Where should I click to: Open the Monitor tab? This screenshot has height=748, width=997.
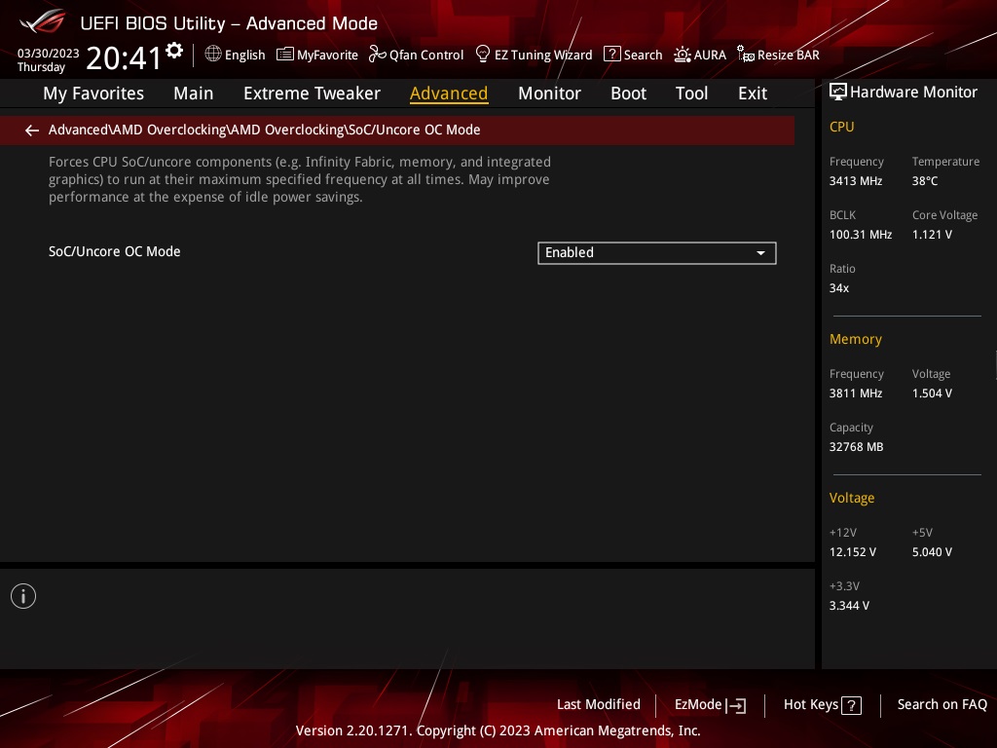[x=549, y=93]
